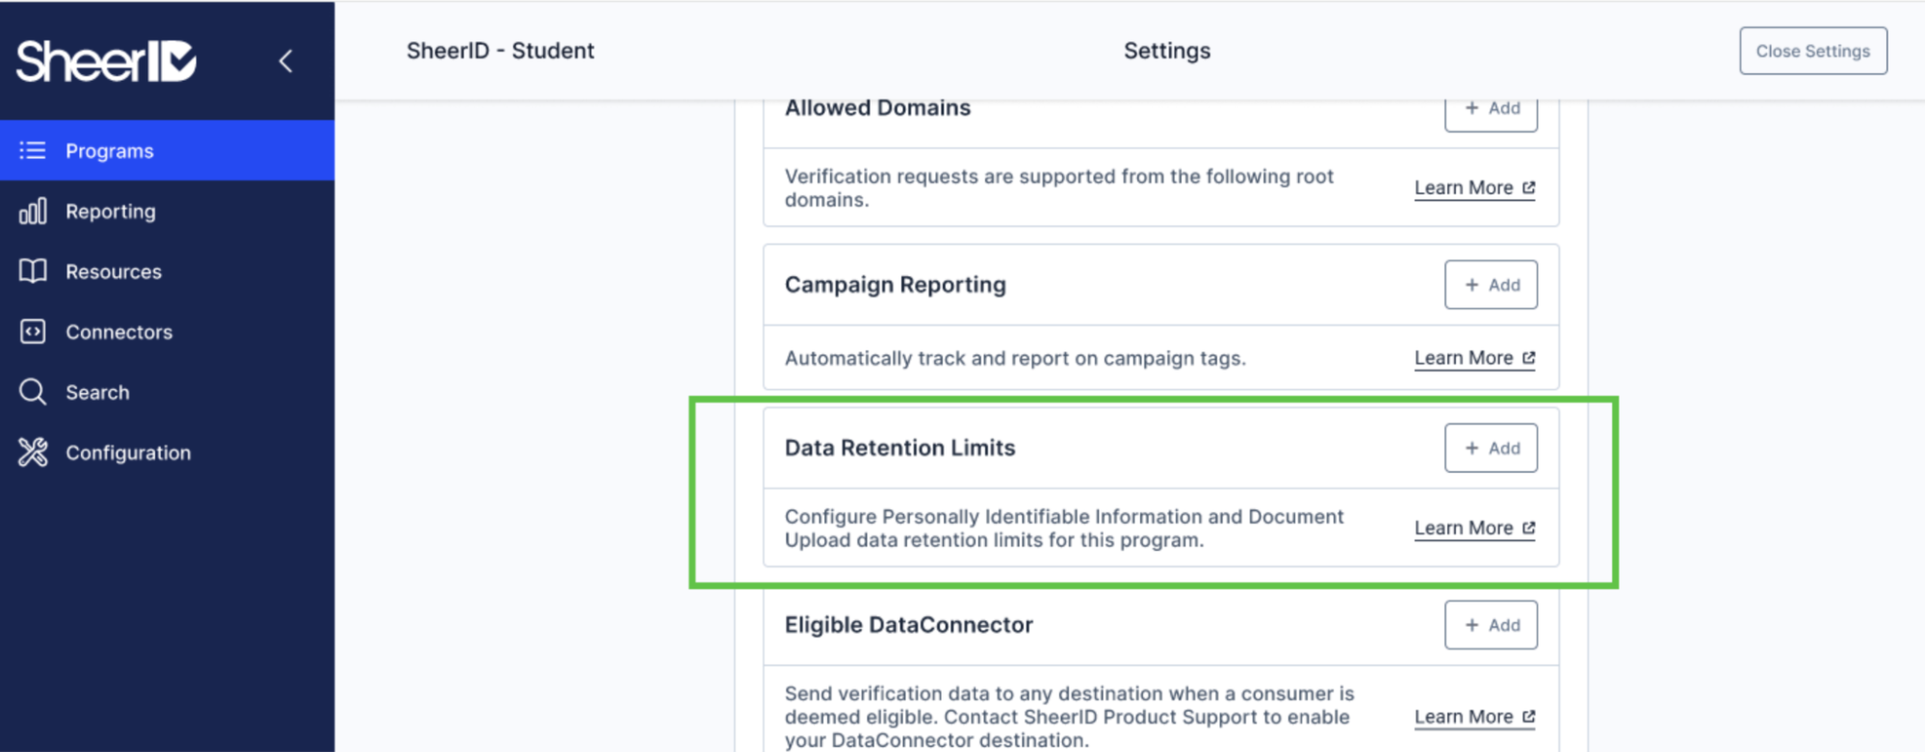The image size is (1925, 752).
Task: Click the Resources book icon
Action: 33,272
